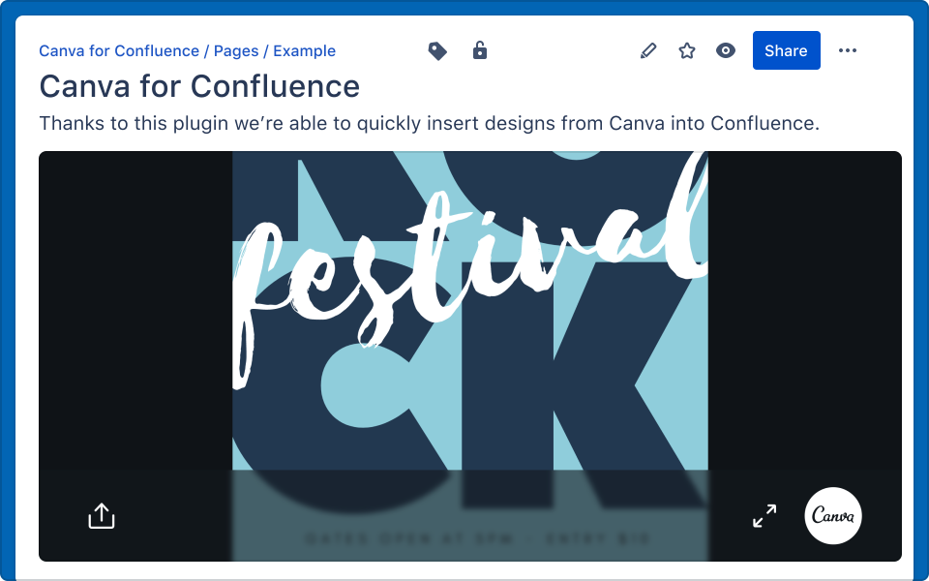929x581 pixels.
Task: Click the export icon on the Canva embed
Action: click(102, 516)
